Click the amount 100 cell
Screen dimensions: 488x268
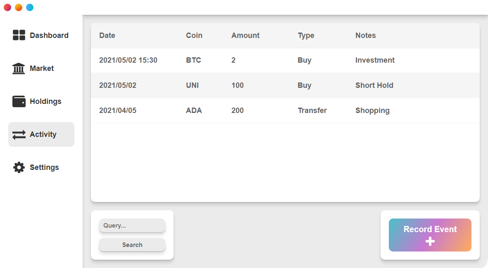pos(238,85)
